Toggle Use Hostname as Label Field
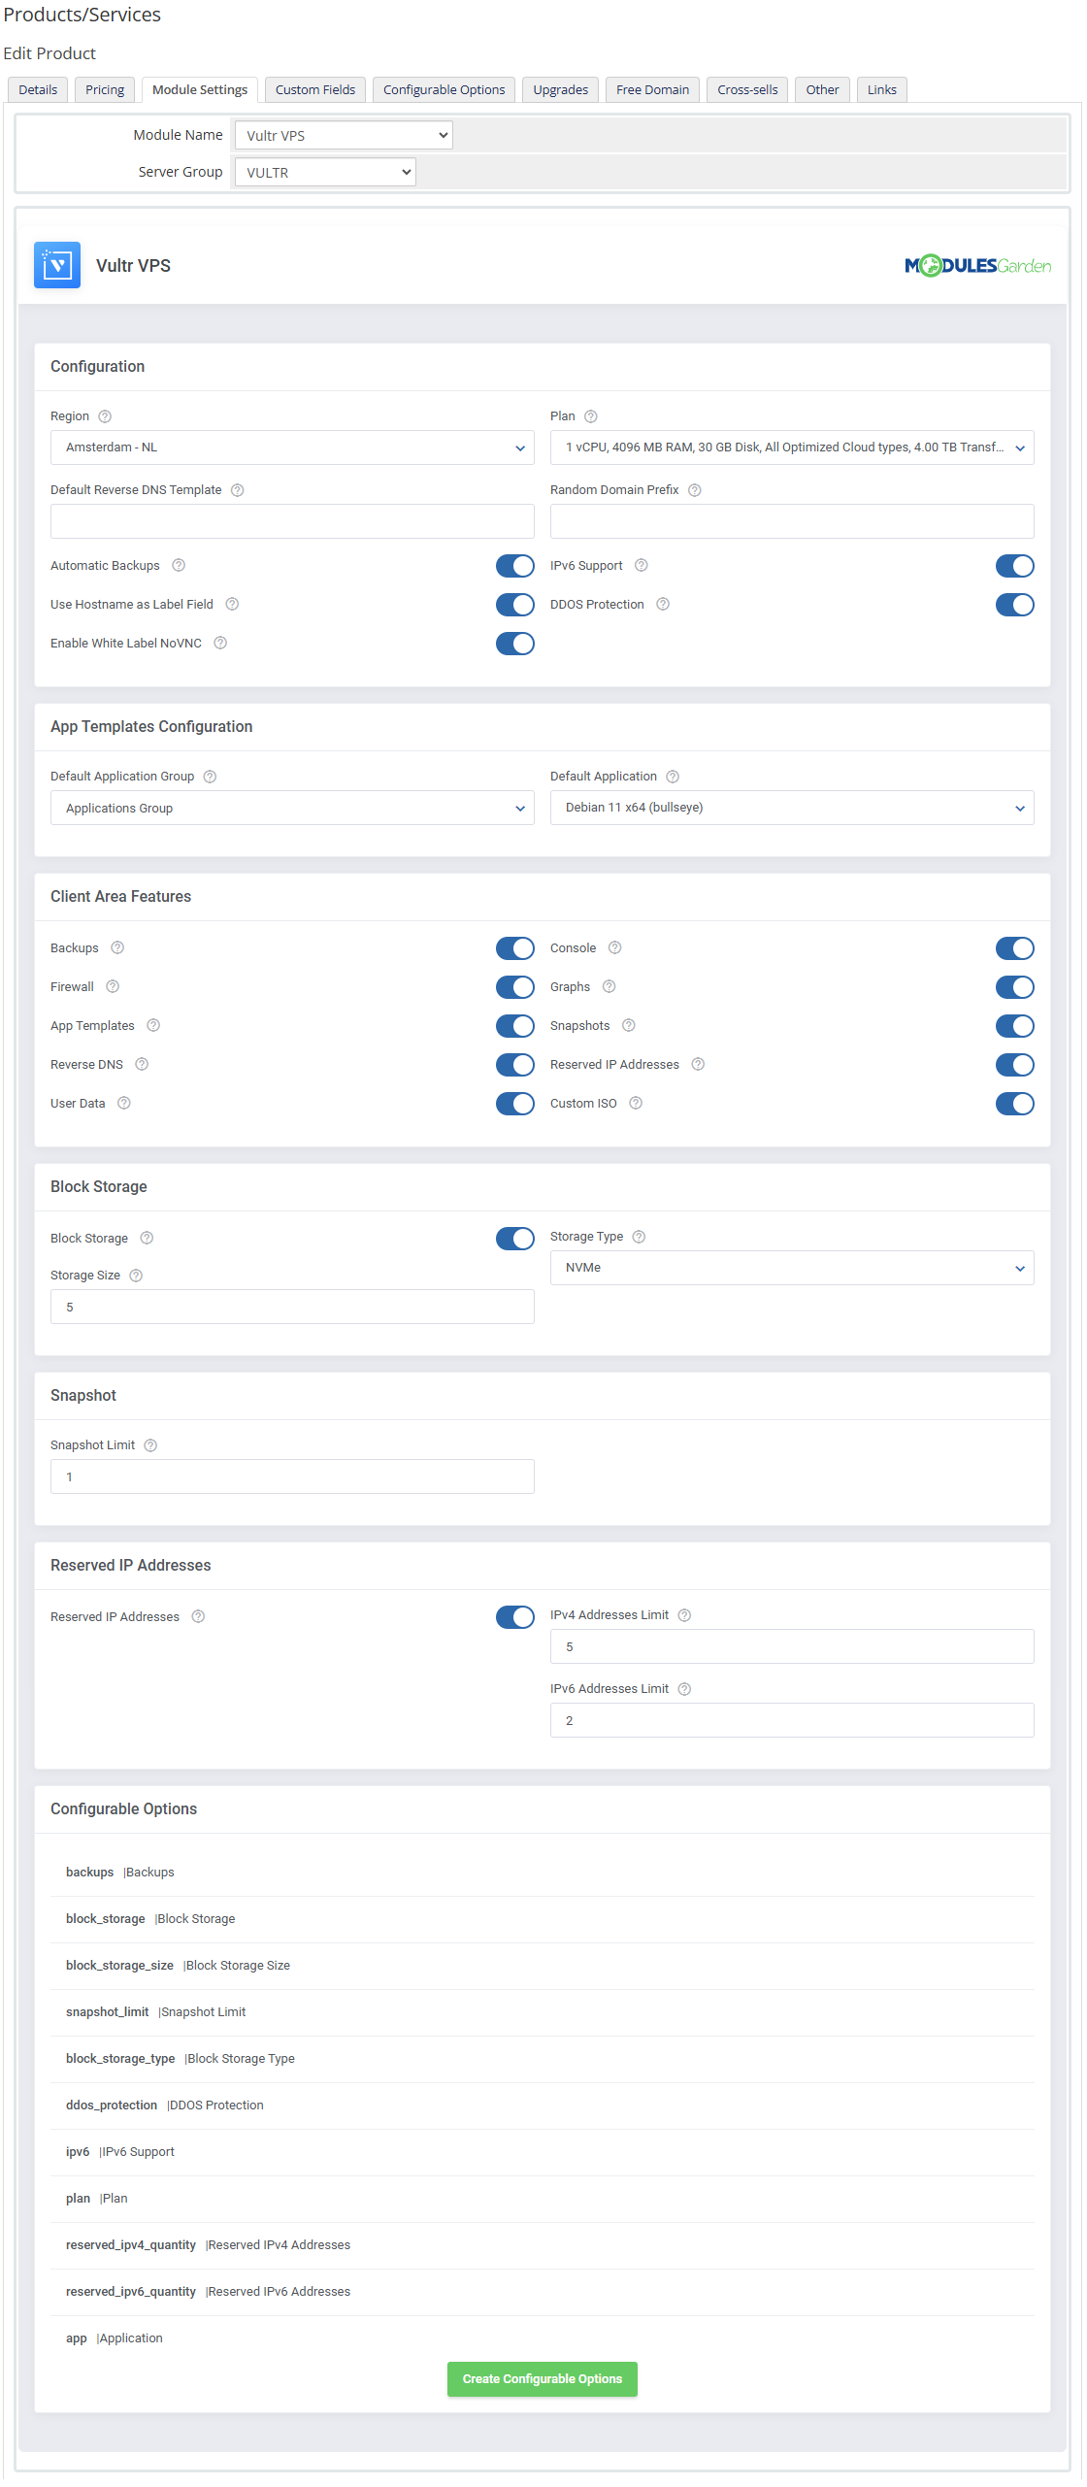1087x2487 pixels. 514,605
